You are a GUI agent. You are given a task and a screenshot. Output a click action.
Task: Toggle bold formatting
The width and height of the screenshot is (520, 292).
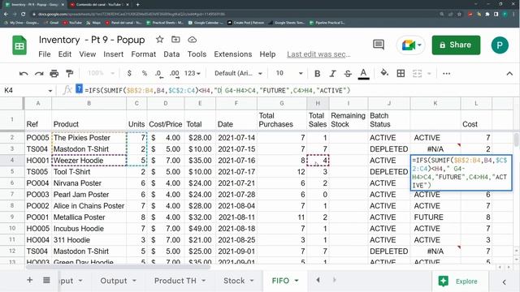tap(317, 74)
